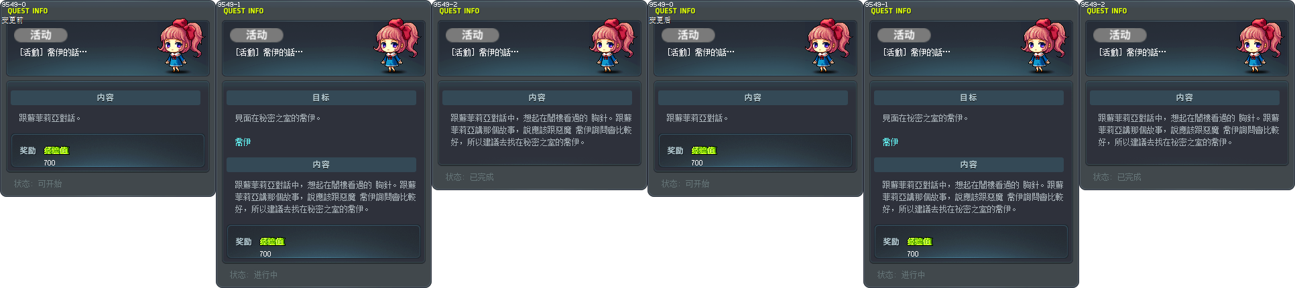Viewport: 1295px width, 288px height.
Task: Click the 经验值 reward label in the second panel
Action: coord(272,242)
